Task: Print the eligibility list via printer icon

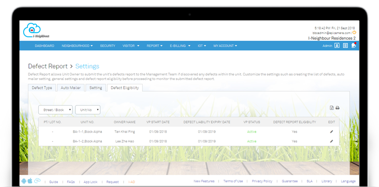Action: (x=337, y=108)
